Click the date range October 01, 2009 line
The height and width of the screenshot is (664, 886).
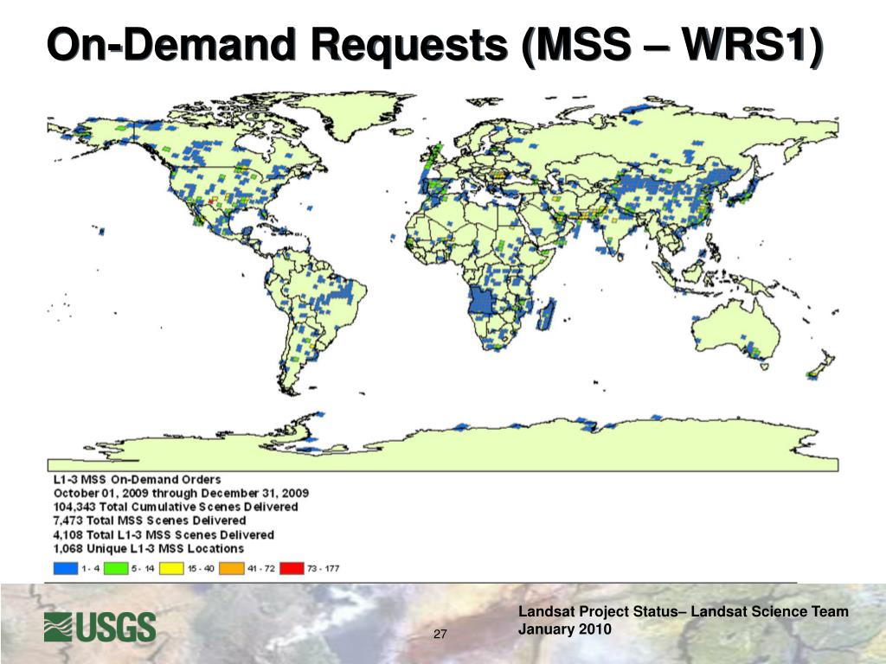181,493
